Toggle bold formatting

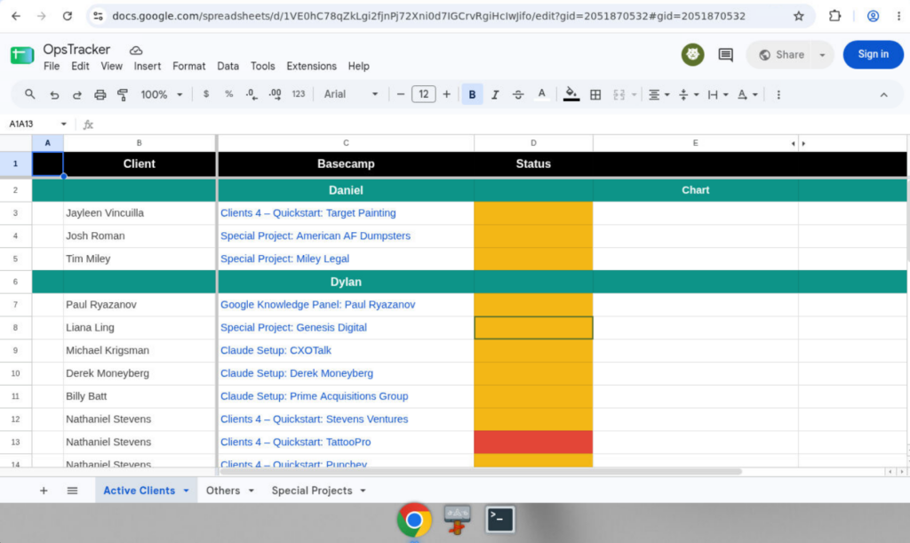tap(472, 94)
